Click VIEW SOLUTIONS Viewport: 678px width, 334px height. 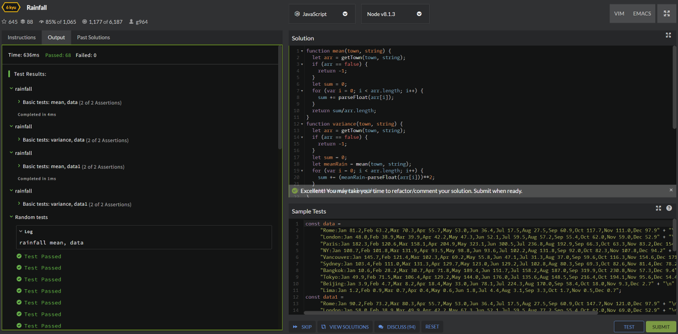(x=345, y=327)
